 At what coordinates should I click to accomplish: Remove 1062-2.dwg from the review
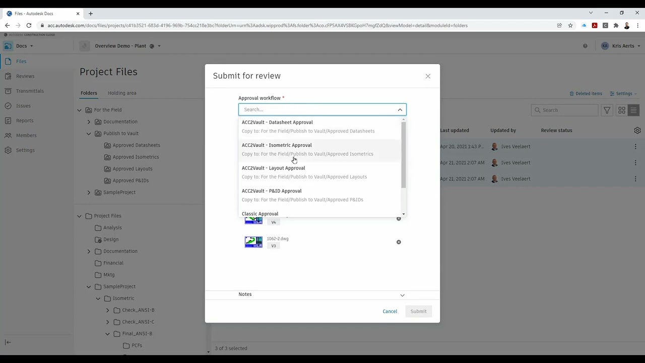tap(399, 242)
